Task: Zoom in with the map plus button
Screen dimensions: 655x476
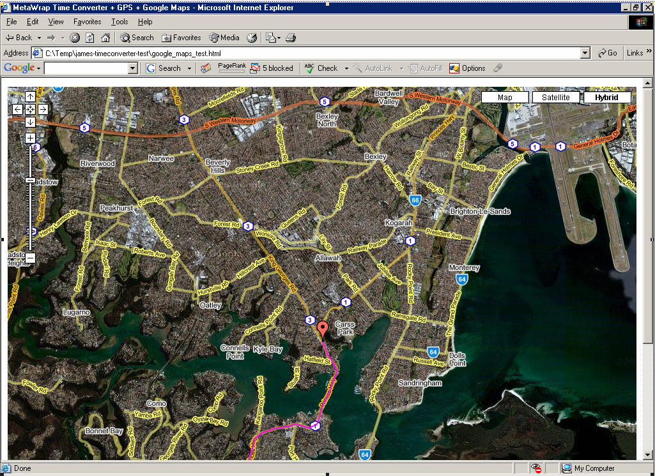Action: point(30,138)
